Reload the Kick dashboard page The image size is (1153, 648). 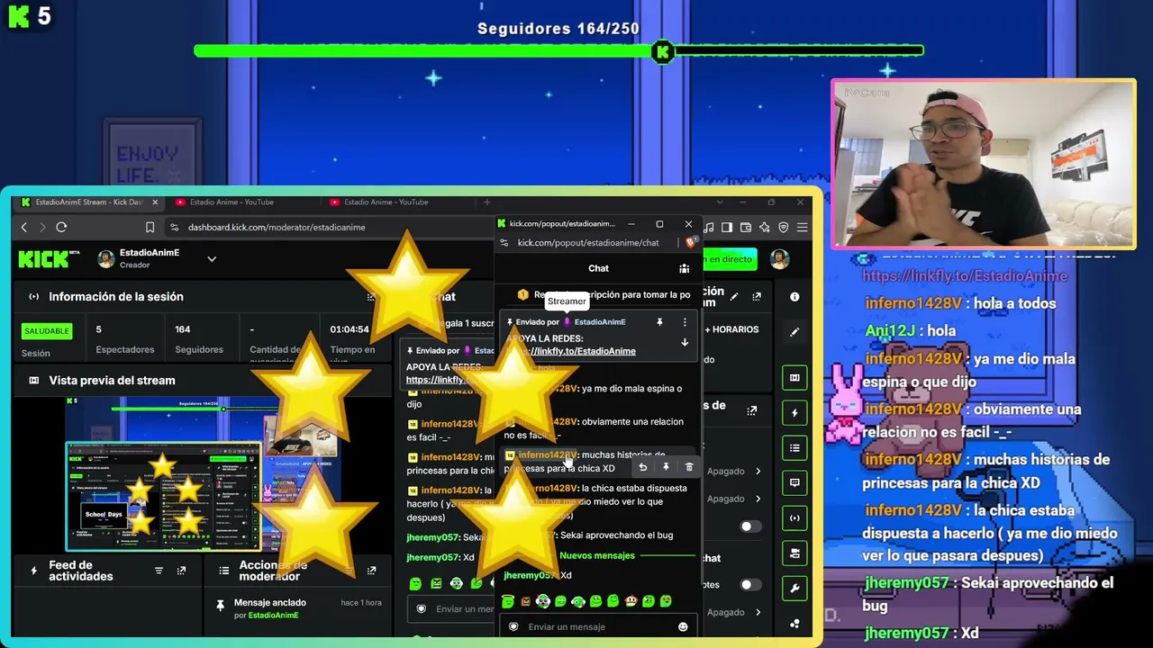(x=61, y=228)
